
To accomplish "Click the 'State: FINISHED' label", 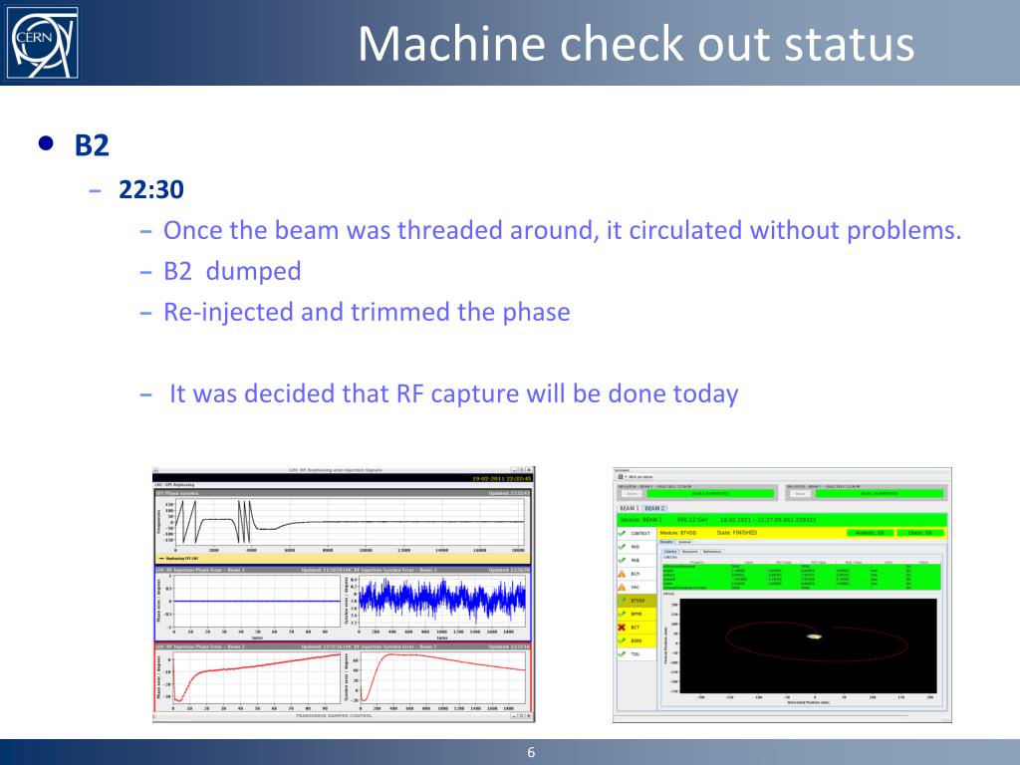I will (737, 533).
